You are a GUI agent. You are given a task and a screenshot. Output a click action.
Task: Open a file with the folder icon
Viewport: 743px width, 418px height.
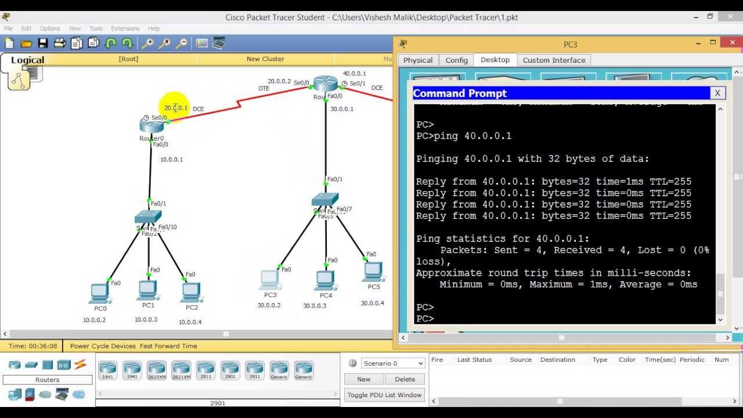click(x=26, y=43)
